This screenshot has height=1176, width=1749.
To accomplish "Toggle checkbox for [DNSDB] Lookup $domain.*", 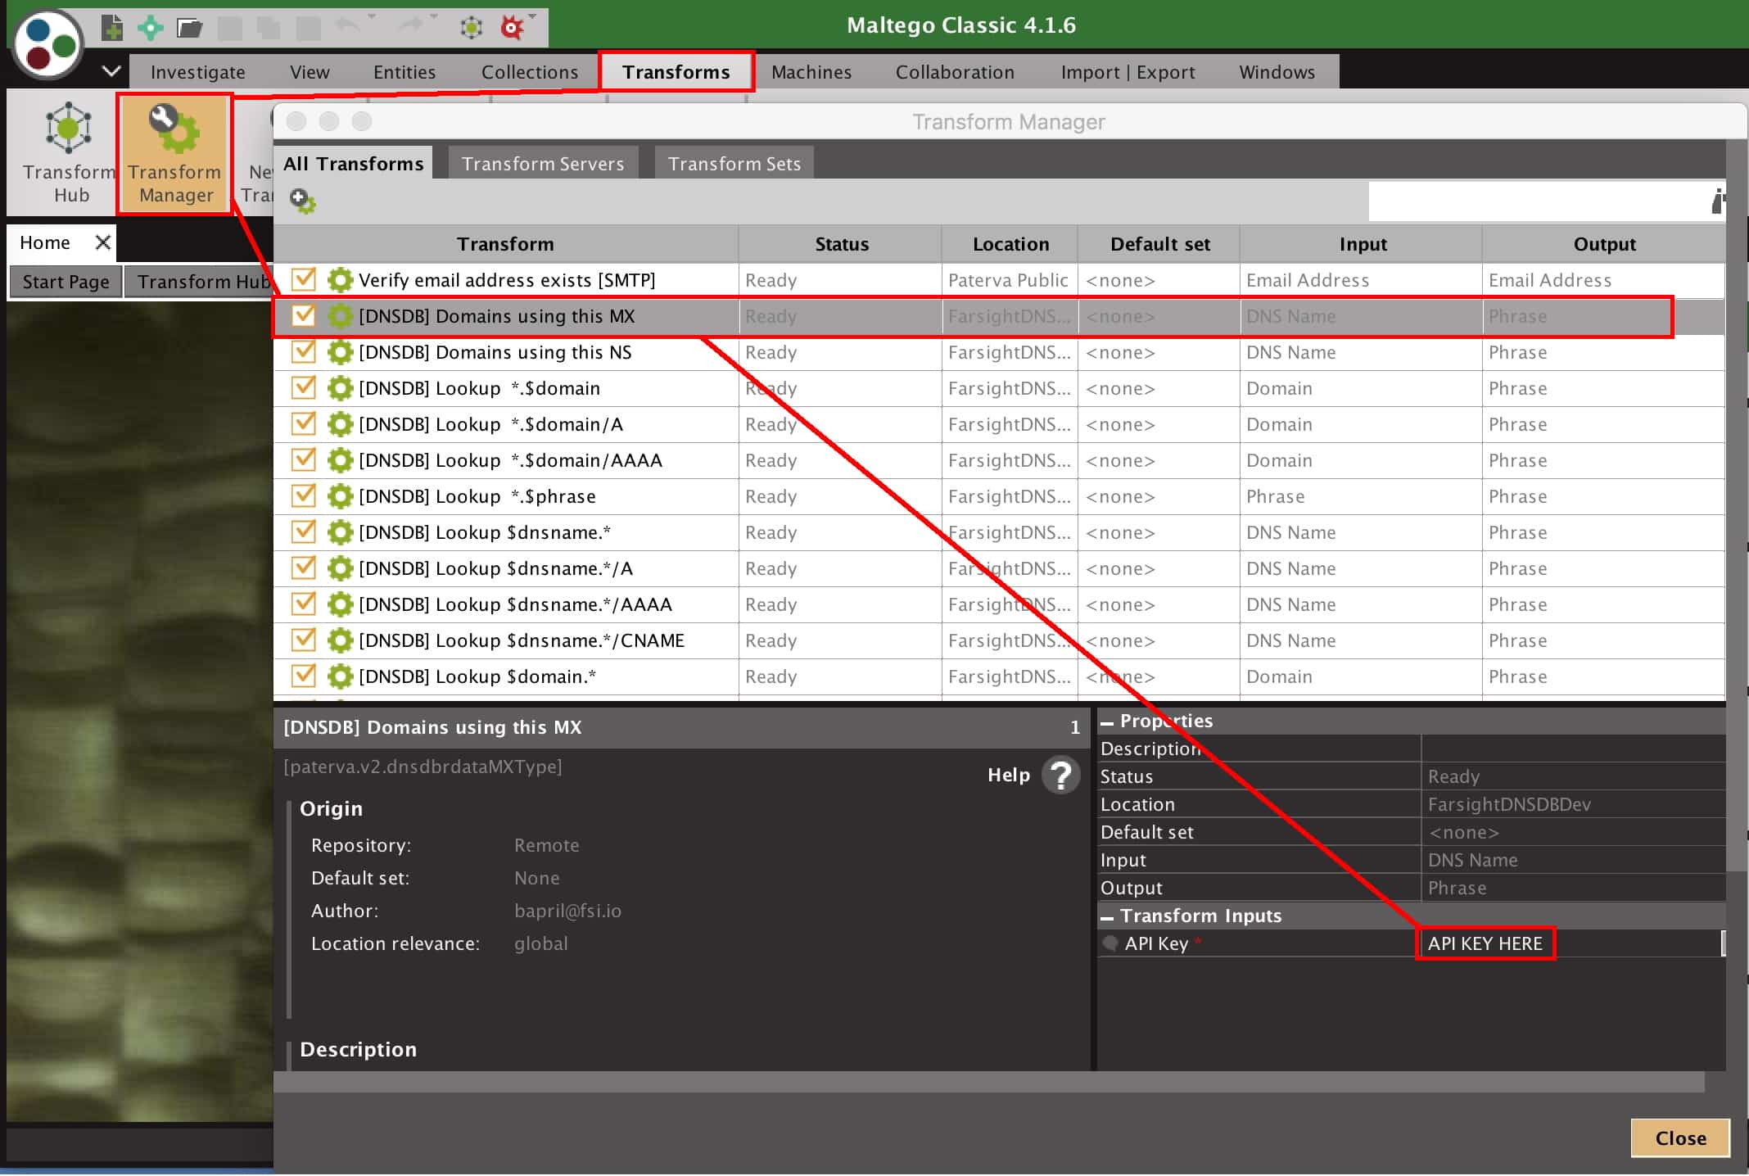I will coord(303,676).
